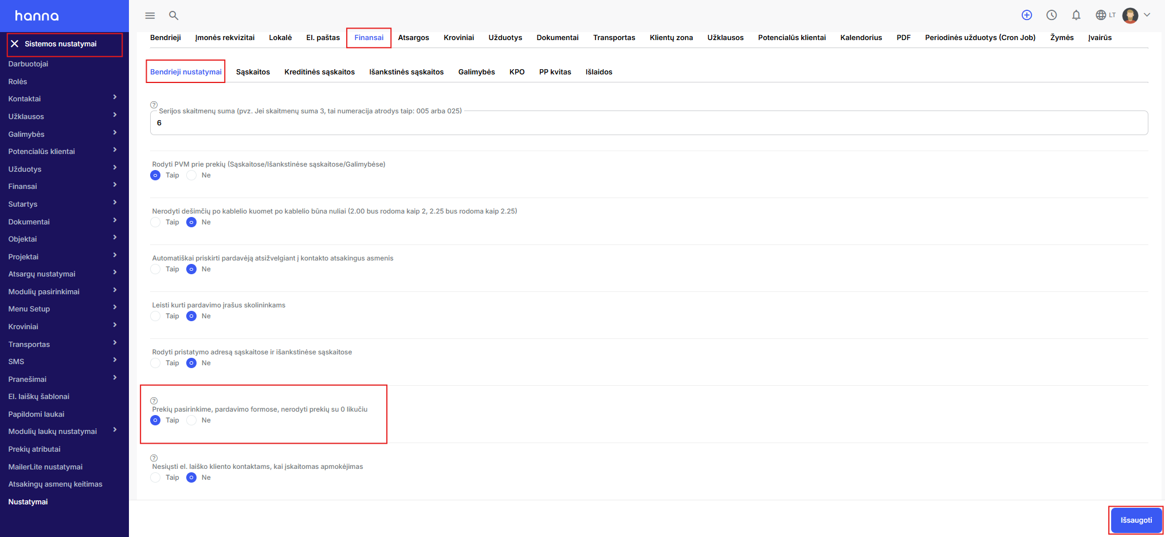Select Taip for Rodyti pristatymo adresą
This screenshot has width=1165, height=537.
(155, 363)
